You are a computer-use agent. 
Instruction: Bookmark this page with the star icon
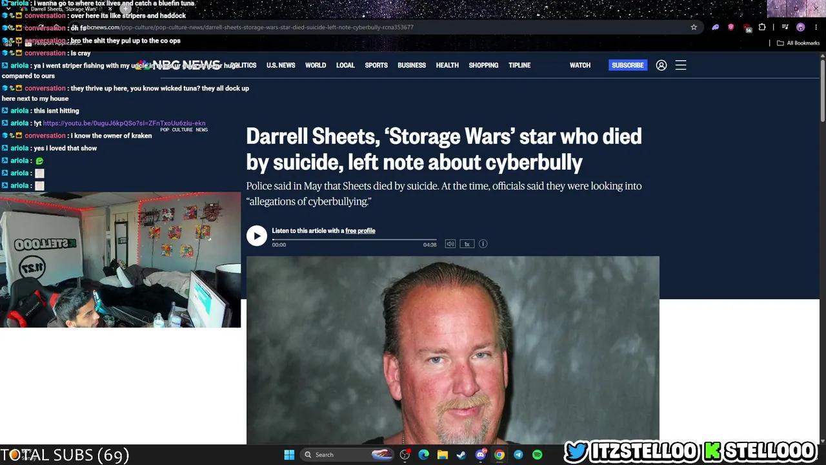pyautogui.click(x=694, y=27)
